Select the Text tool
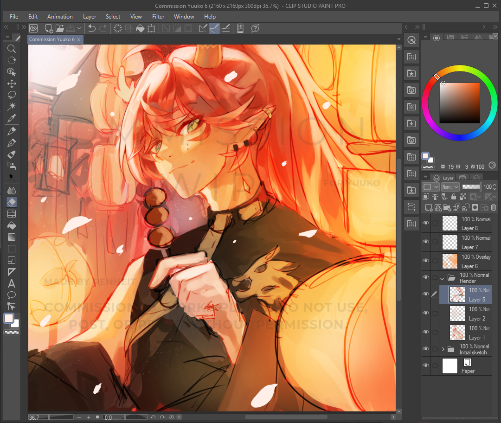This screenshot has width=501, height=423. (x=12, y=283)
